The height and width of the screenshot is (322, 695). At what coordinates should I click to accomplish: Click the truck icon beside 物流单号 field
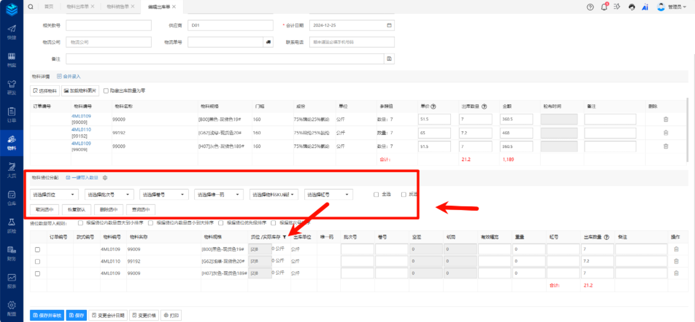[268, 42]
